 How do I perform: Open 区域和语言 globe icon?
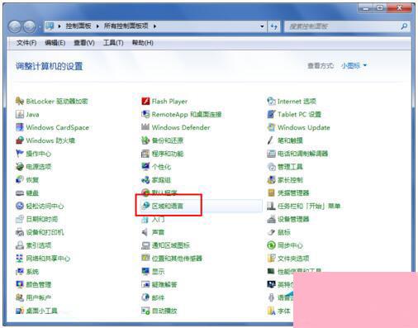point(145,206)
